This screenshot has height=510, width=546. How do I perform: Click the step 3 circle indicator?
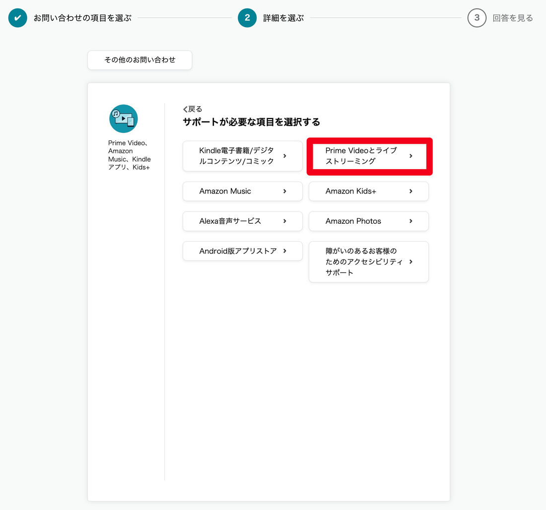[x=477, y=18]
